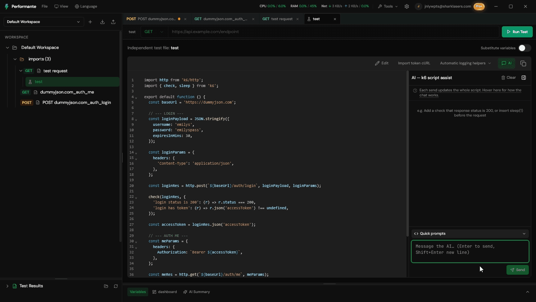Viewport: 536px width, 302px height.
Task: Click the user email jnlywpts@sharklasers.com
Action: pyautogui.click(x=448, y=6)
